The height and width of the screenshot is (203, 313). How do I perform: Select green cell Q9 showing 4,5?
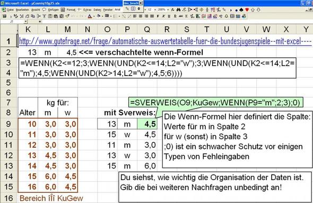[147, 124]
